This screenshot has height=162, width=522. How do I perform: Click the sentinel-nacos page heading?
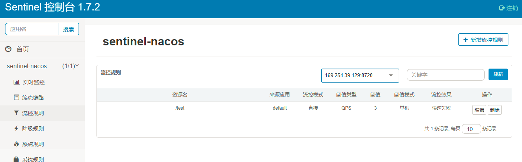coord(143,42)
